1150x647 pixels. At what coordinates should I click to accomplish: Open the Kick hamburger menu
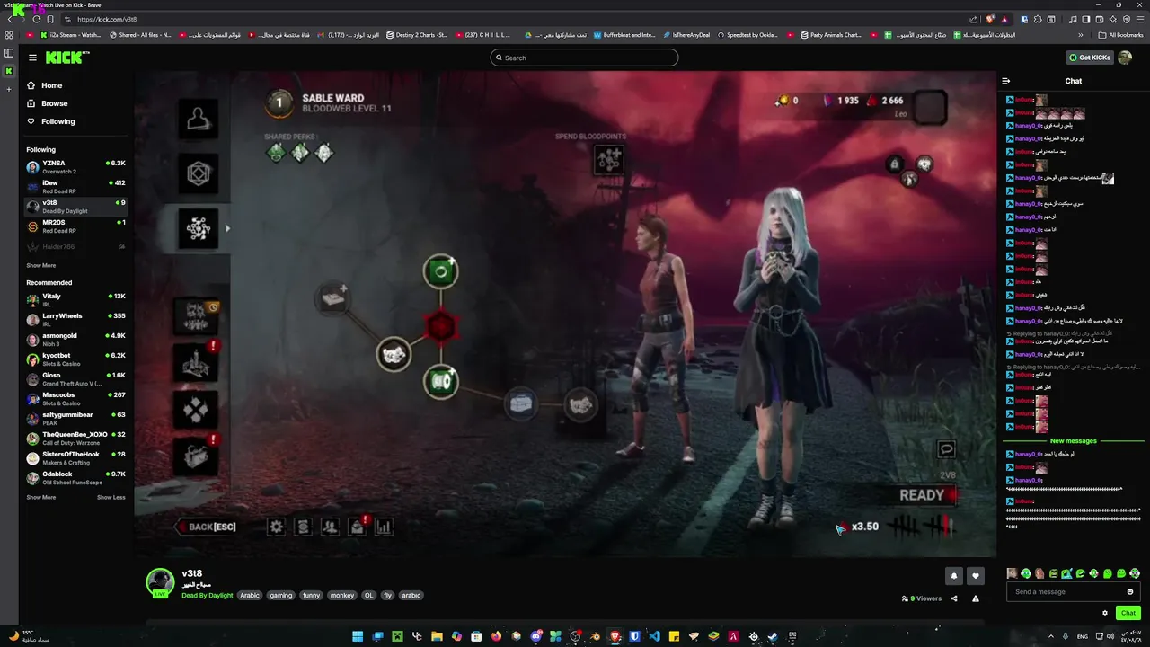(32, 58)
